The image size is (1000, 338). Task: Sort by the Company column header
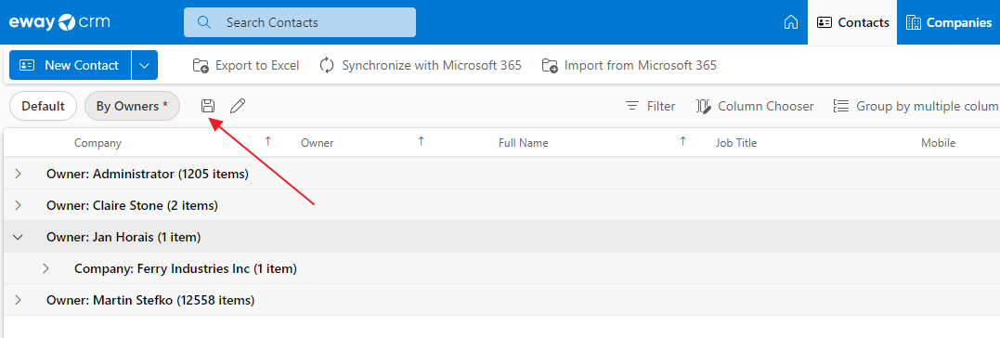[97, 143]
